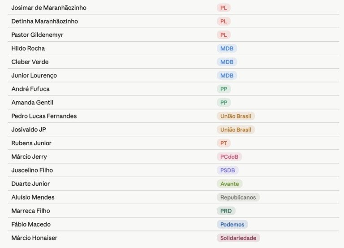Select the PSDB party tag
The width and height of the screenshot is (344, 248).
point(228,170)
